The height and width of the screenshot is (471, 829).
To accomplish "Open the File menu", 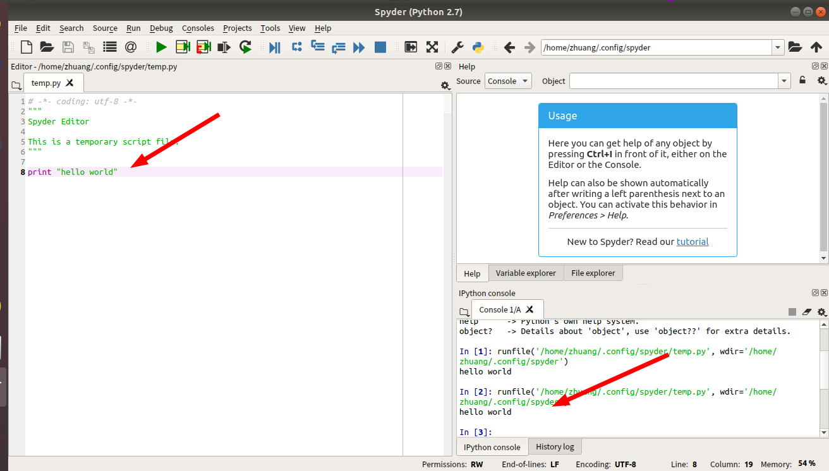I will click(21, 28).
